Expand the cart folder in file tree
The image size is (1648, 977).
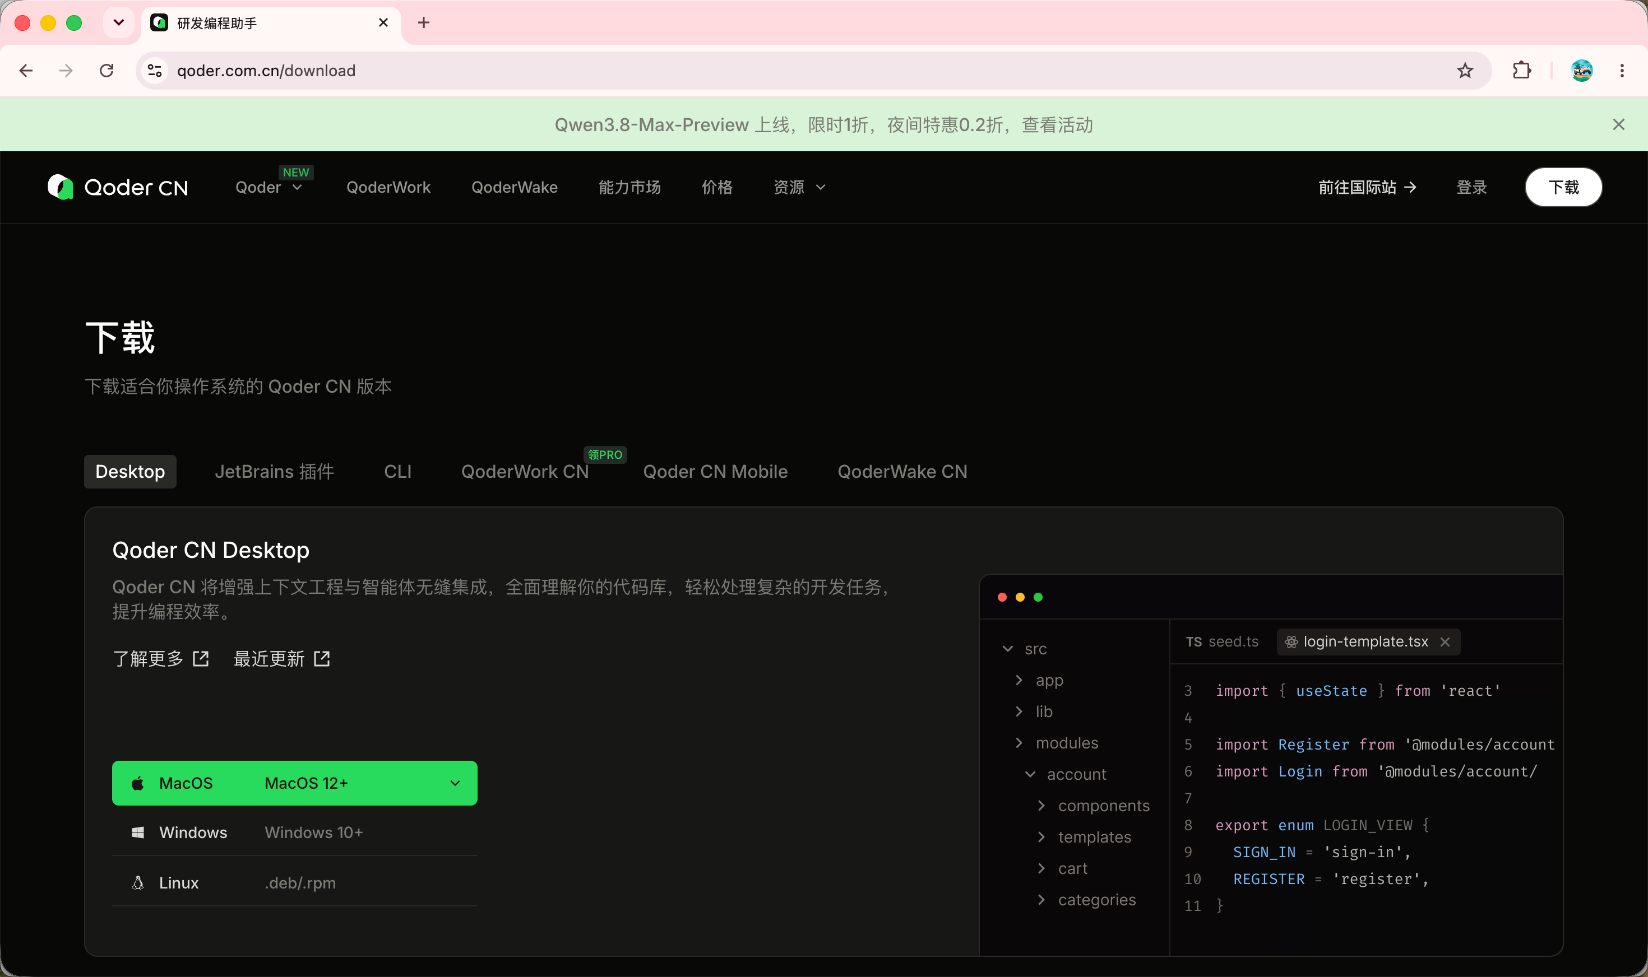tap(1041, 869)
